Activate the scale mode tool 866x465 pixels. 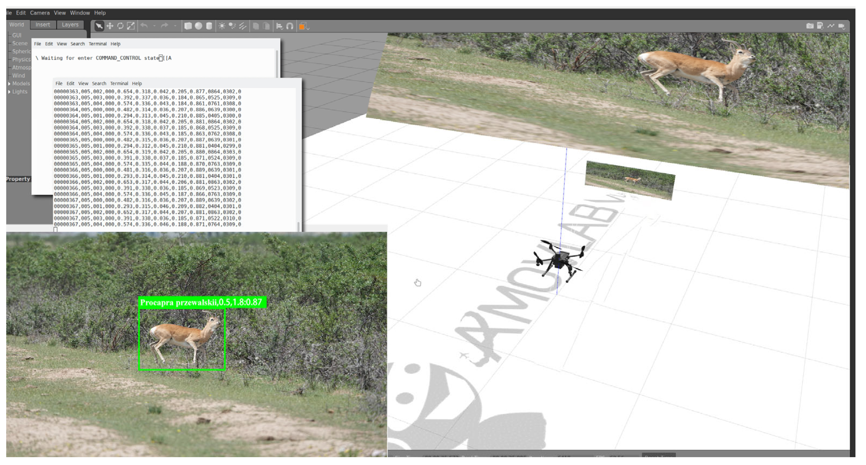[131, 26]
